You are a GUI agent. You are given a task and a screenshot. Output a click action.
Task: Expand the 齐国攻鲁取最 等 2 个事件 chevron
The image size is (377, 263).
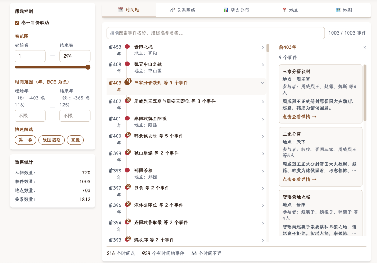pyautogui.click(x=263, y=223)
